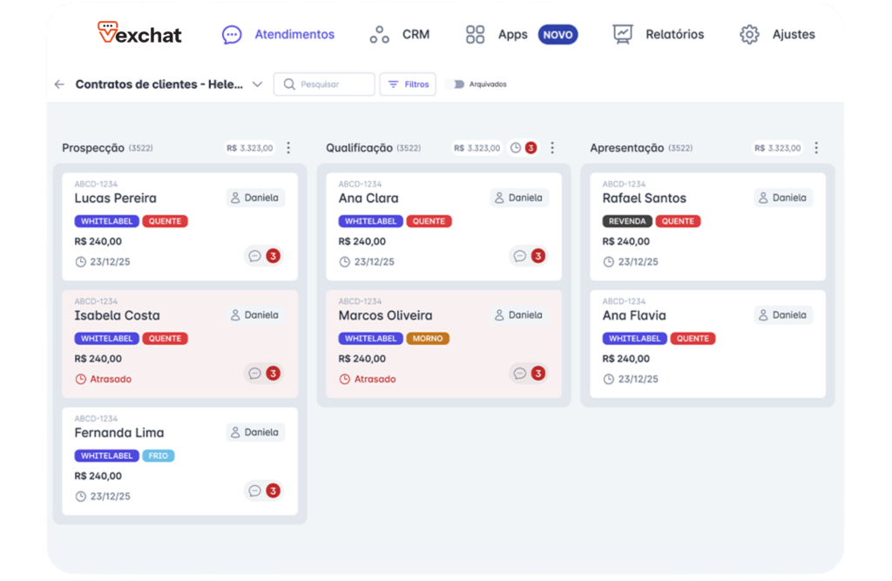
Task: Click the REVENDA tag on Rafael Santos
Action: (x=627, y=221)
